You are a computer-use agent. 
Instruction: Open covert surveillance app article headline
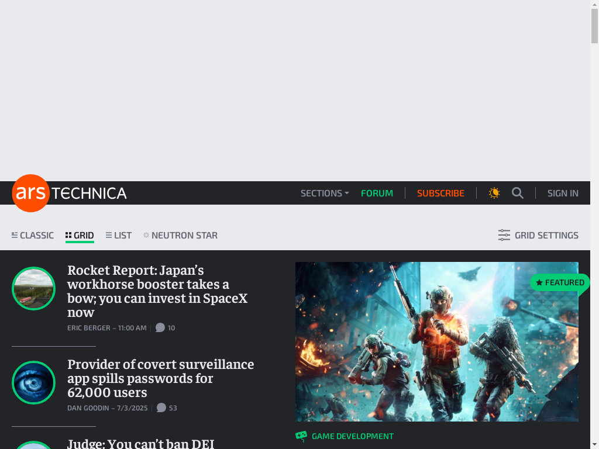(x=160, y=378)
